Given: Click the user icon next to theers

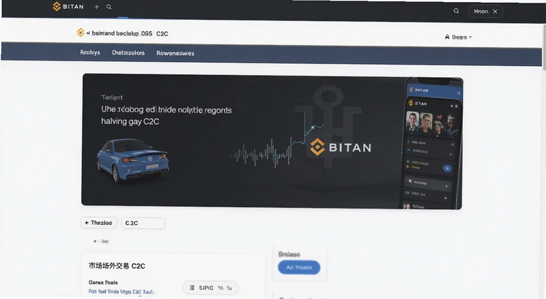Looking at the screenshot, I should 447,37.
